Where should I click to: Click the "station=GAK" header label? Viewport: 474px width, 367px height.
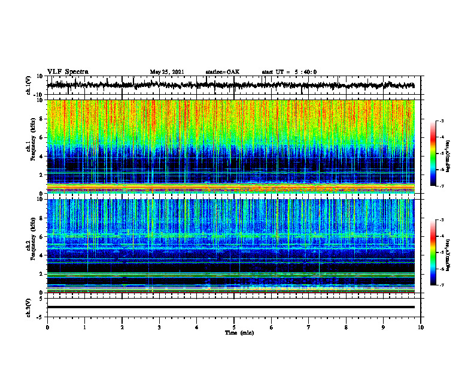pyautogui.click(x=223, y=72)
